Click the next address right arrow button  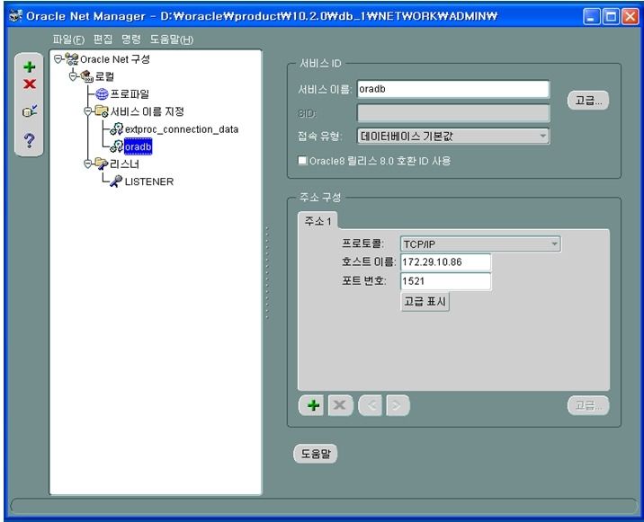[x=398, y=405]
